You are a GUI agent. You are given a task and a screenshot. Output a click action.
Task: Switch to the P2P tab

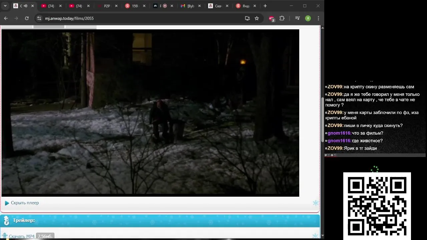[107, 6]
